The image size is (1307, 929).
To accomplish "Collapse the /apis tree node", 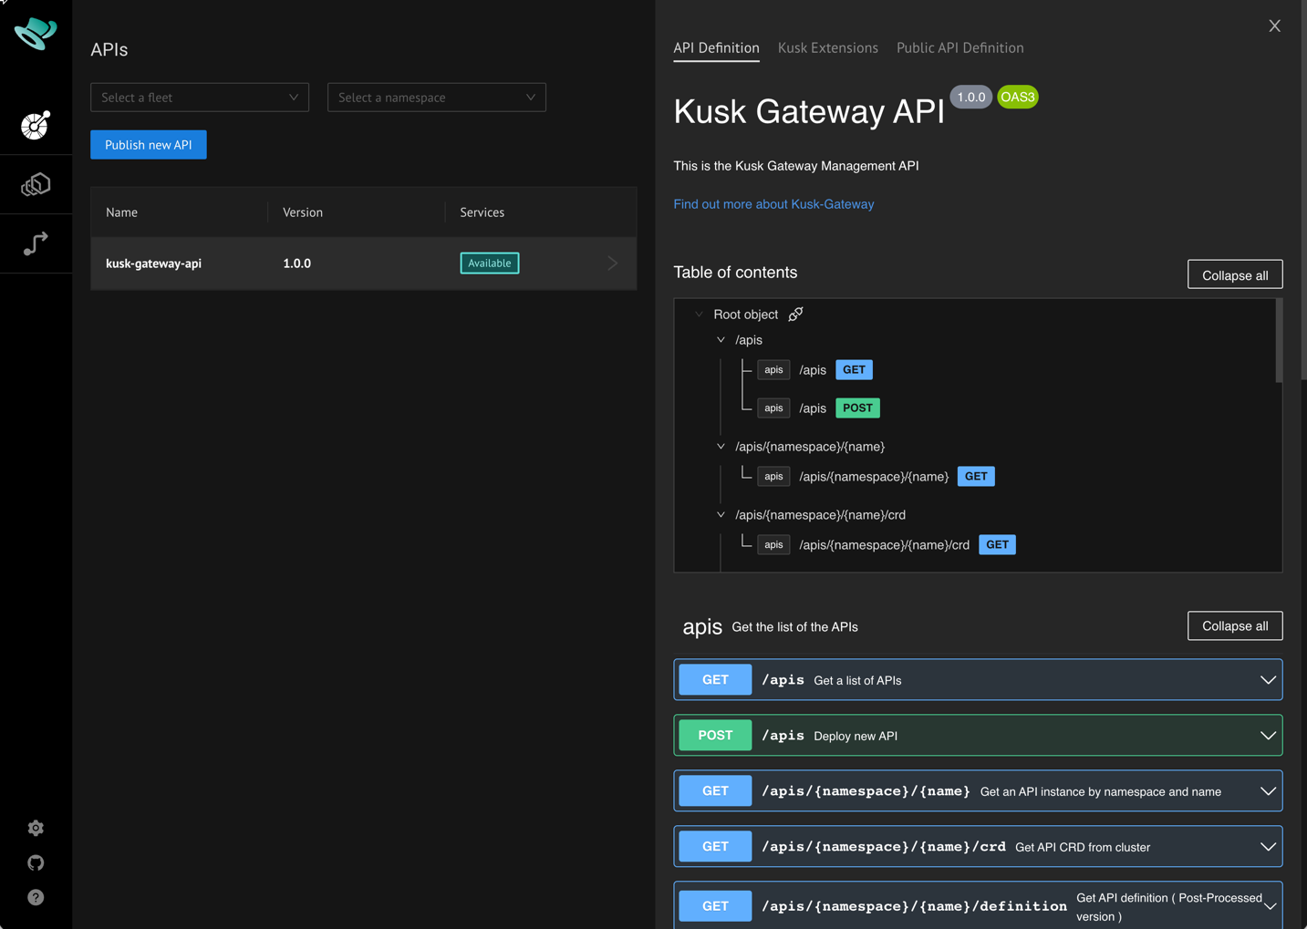I will pos(721,340).
